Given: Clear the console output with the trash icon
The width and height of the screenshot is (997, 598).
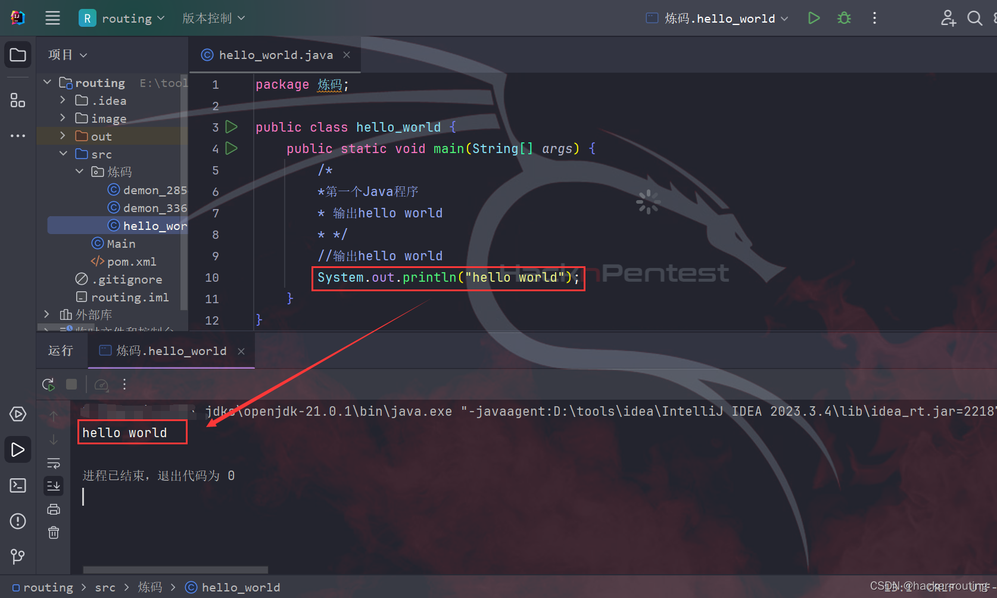Looking at the screenshot, I should tap(53, 532).
